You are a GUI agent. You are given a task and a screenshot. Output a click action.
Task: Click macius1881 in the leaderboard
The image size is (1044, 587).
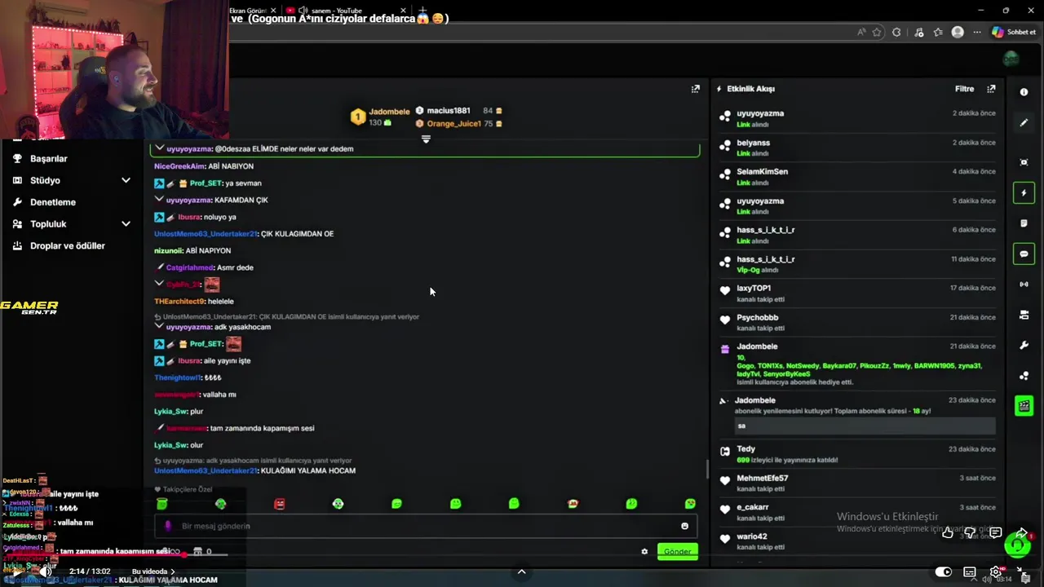pyautogui.click(x=449, y=111)
